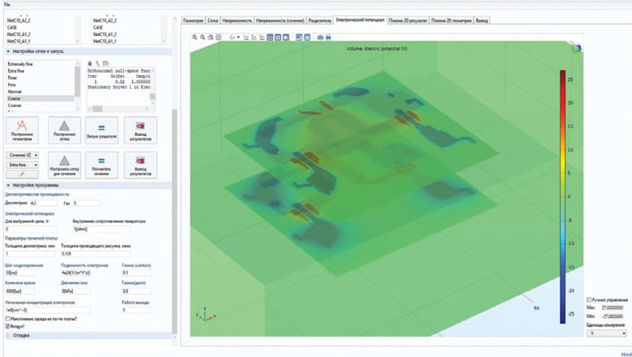Switch to Напряженность (сечение) tab
This screenshot has height=357, width=632.
(x=280, y=21)
